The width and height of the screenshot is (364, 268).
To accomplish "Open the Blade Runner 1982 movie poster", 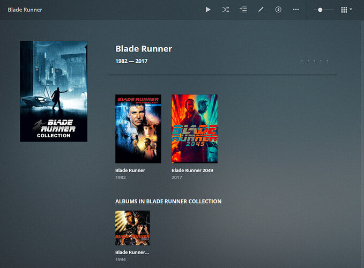I will pos(138,129).
